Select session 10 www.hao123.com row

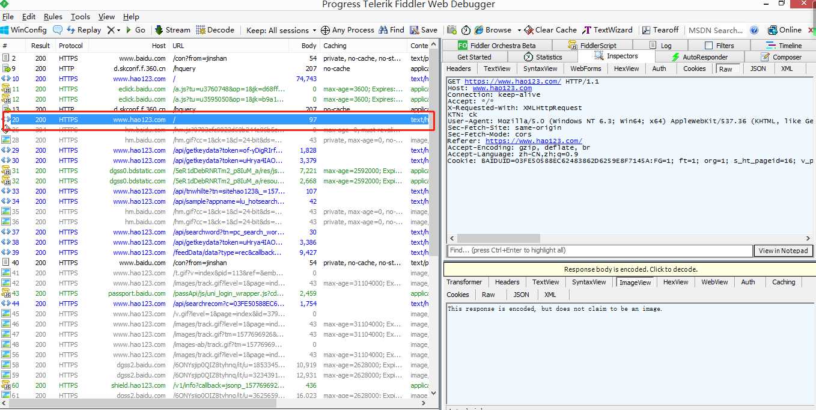point(215,79)
